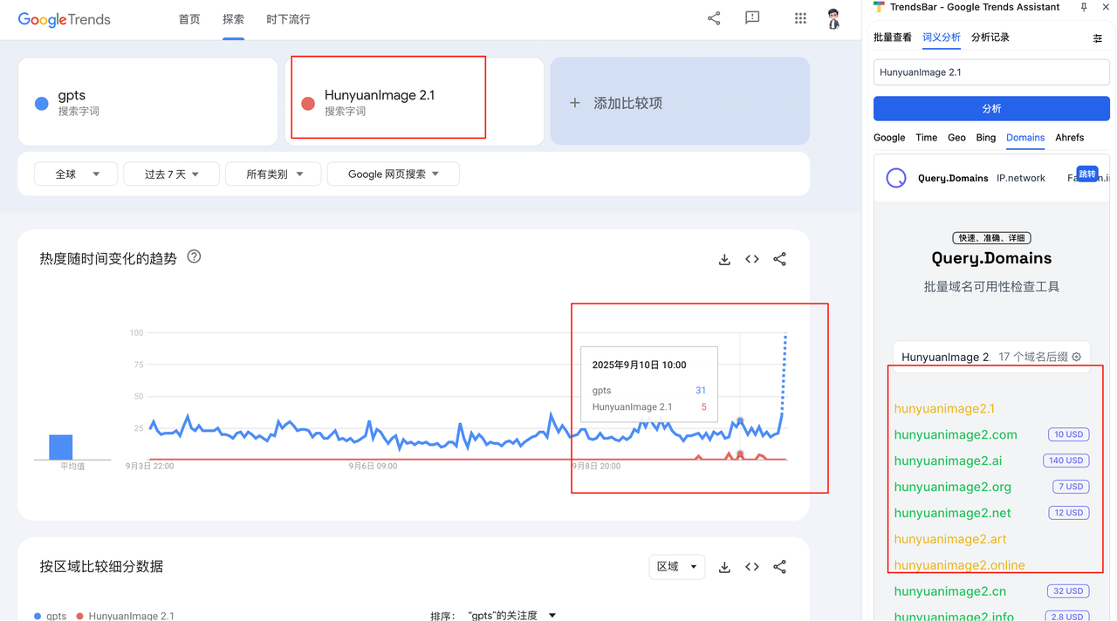Open hunyuanimage2.org domain result
The width and height of the screenshot is (1117, 621).
(953, 487)
